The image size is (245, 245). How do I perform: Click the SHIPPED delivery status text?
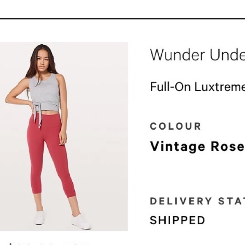click(177, 220)
